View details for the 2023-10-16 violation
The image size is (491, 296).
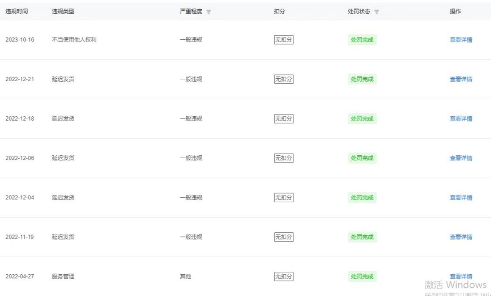461,40
